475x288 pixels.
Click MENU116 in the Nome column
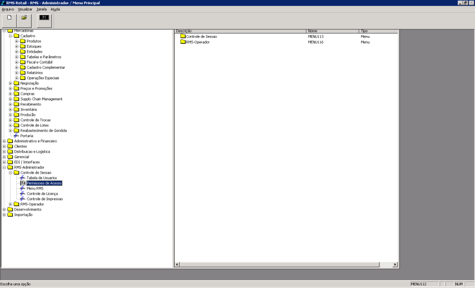(316, 42)
